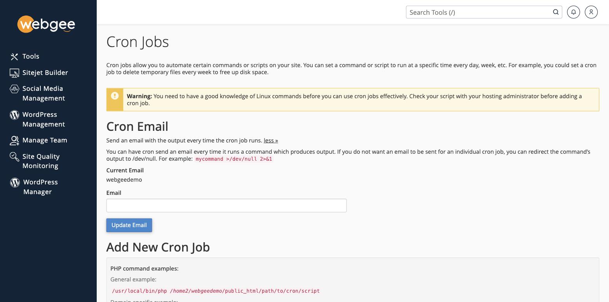Click the yellow warning exclamation icon
Image resolution: width=609 pixels, height=302 pixels.
click(115, 95)
